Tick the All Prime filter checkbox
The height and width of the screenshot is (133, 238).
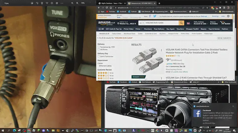point(99,49)
